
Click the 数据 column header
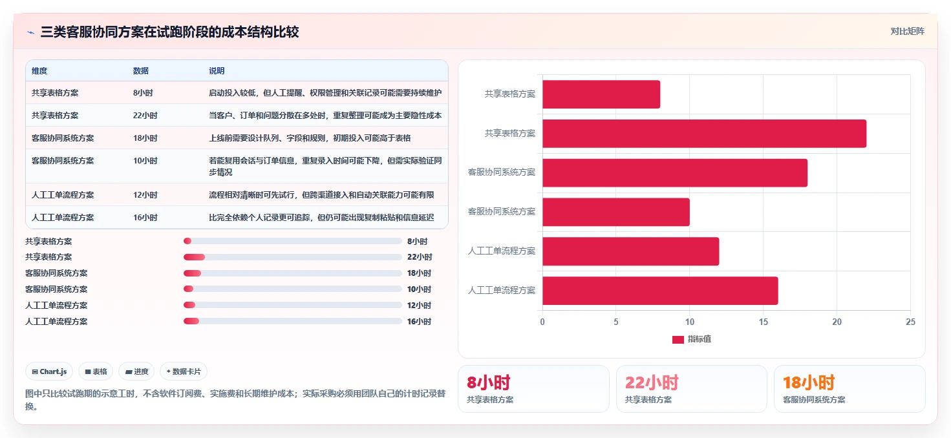coord(141,71)
